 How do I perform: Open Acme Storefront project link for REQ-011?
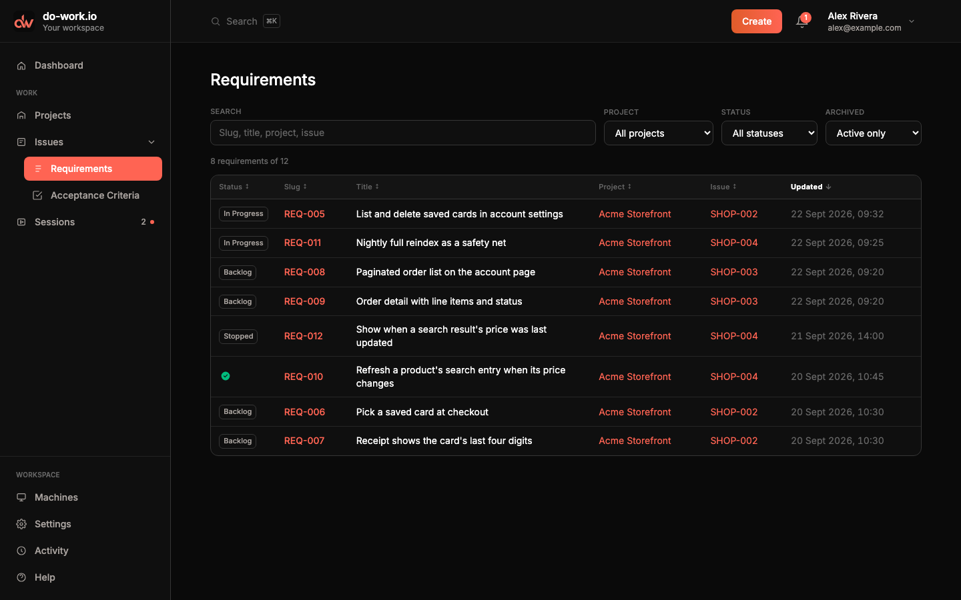click(x=635, y=243)
